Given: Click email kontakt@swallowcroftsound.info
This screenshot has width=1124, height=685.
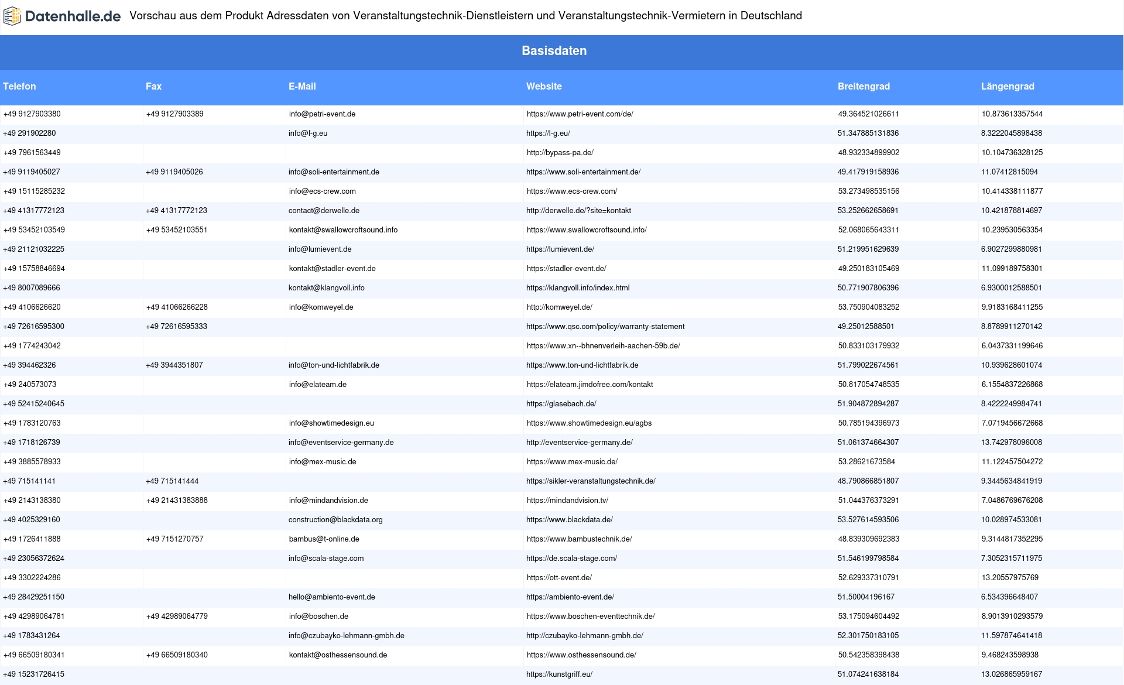Looking at the screenshot, I should (343, 230).
